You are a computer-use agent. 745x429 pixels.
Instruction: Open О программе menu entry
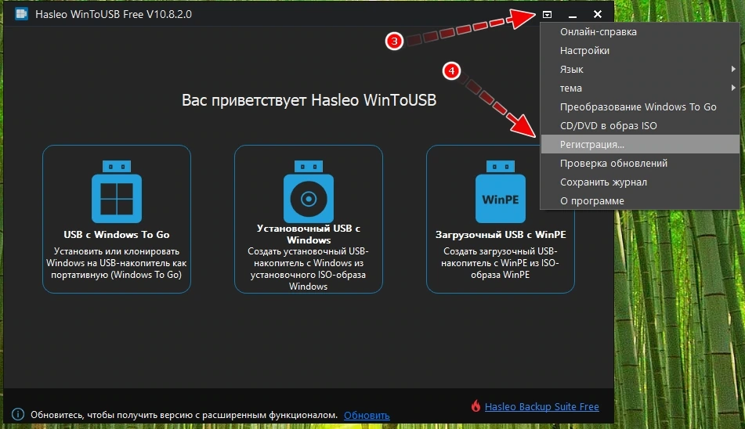pos(640,200)
